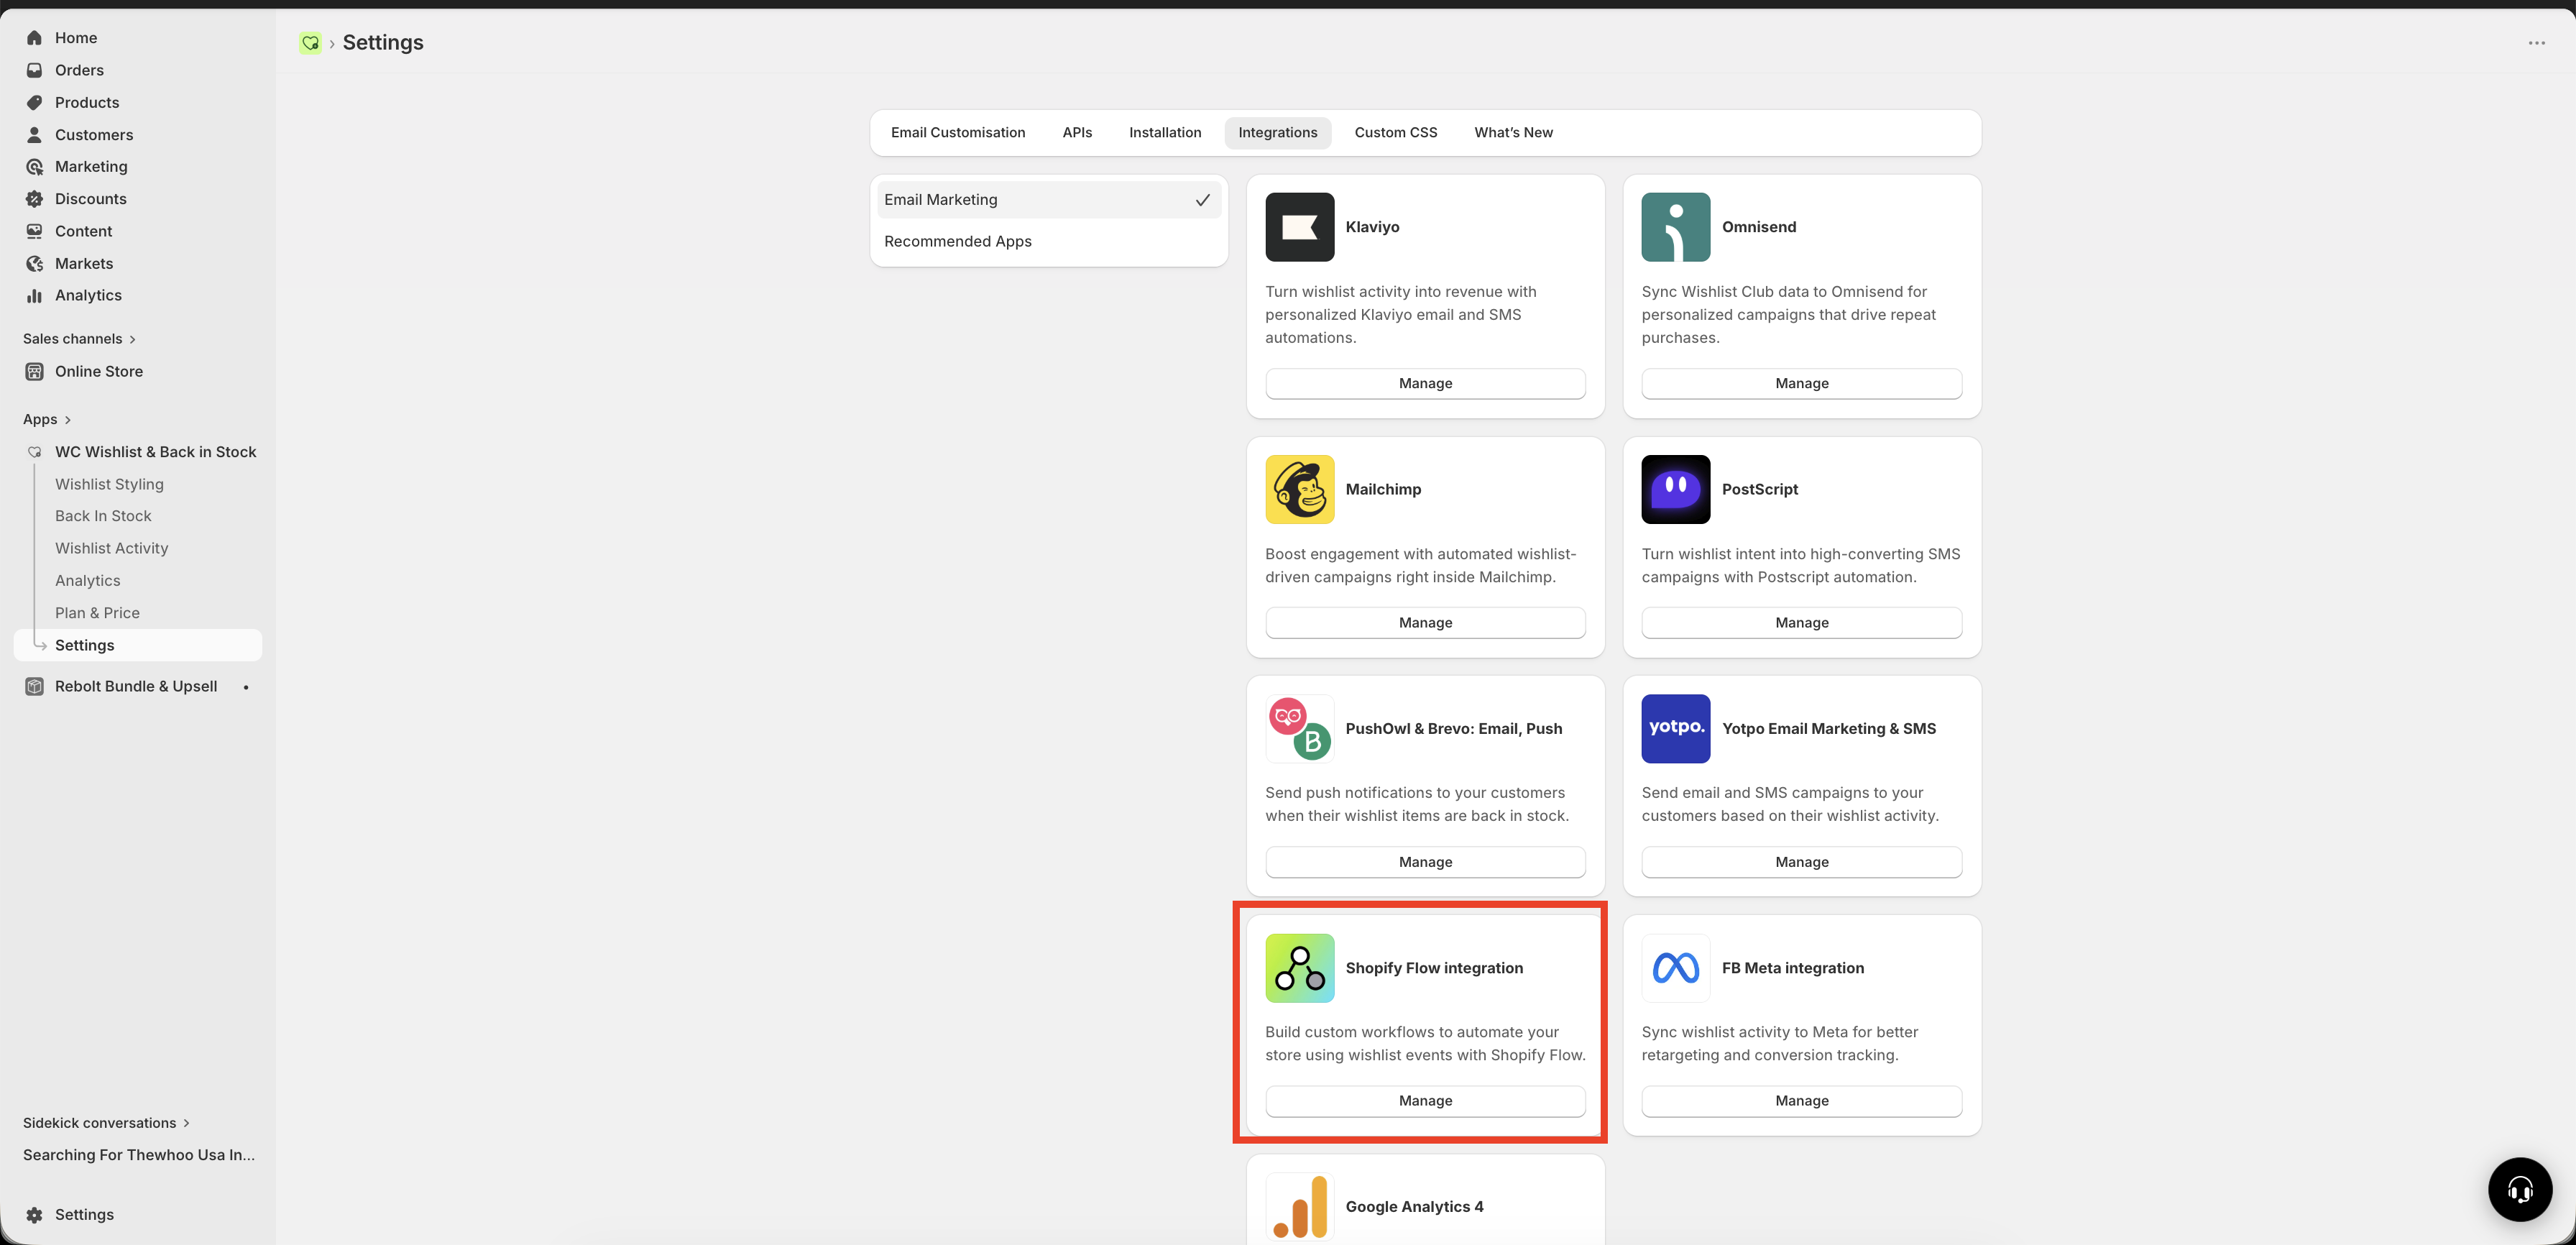The image size is (2576, 1245).
Task: Open Wishlist Styling in the app menu
Action: pyautogui.click(x=109, y=484)
